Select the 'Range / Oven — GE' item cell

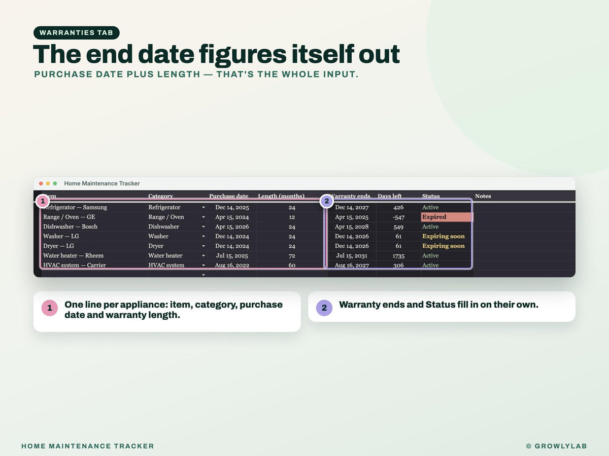[94, 217]
